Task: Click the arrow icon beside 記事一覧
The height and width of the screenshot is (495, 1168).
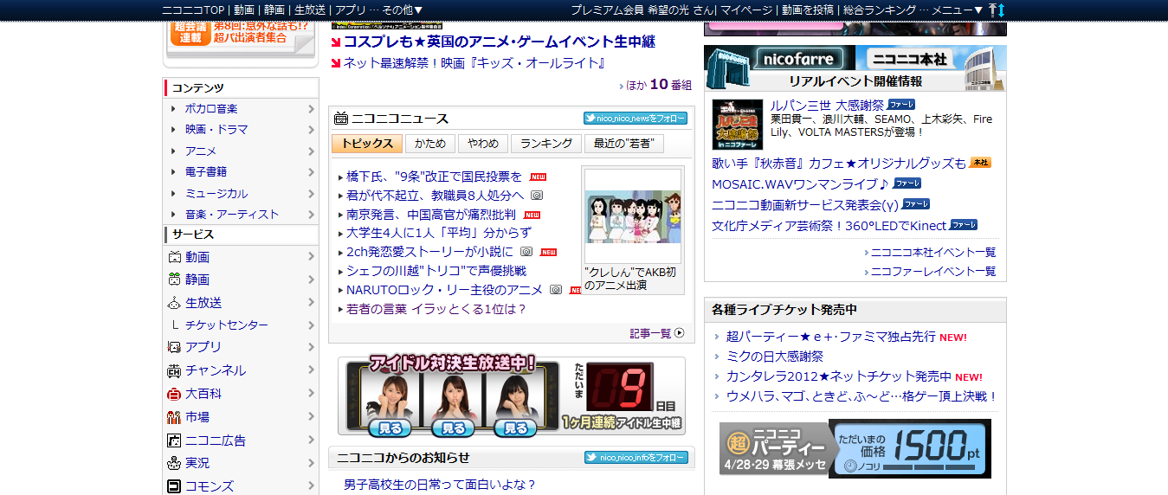Action: tap(680, 333)
